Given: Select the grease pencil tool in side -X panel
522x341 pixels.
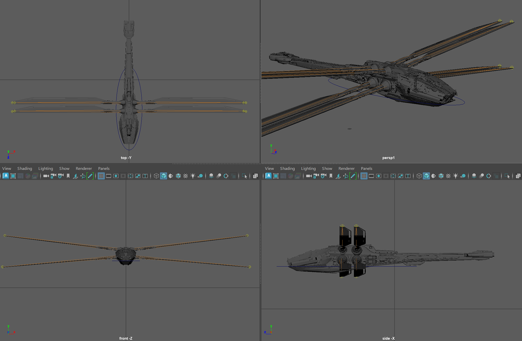Looking at the screenshot, I should pyautogui.click(x=353, y=176).
